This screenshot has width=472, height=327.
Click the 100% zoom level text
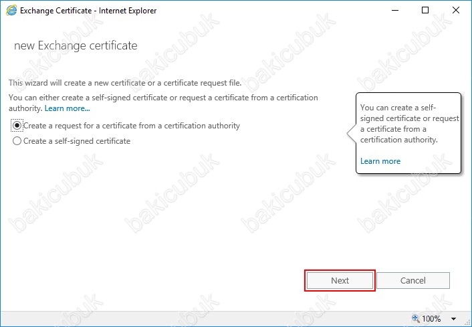point(431,318)
